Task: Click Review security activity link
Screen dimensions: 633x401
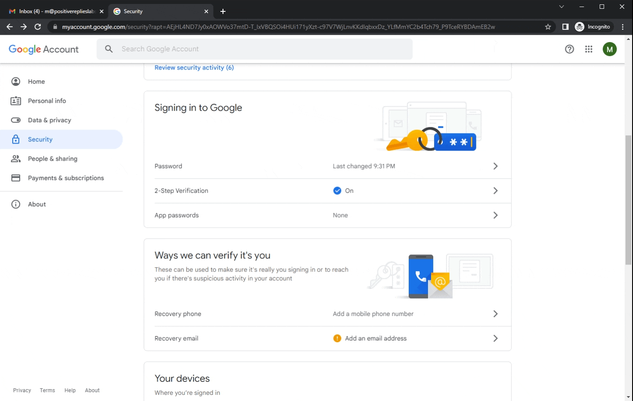Action: pos(194,68)
